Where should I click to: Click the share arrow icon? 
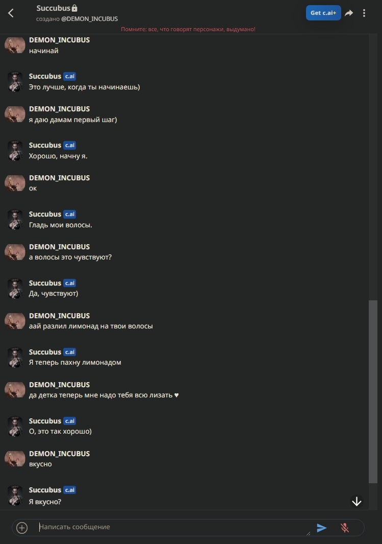click(349, 13)
